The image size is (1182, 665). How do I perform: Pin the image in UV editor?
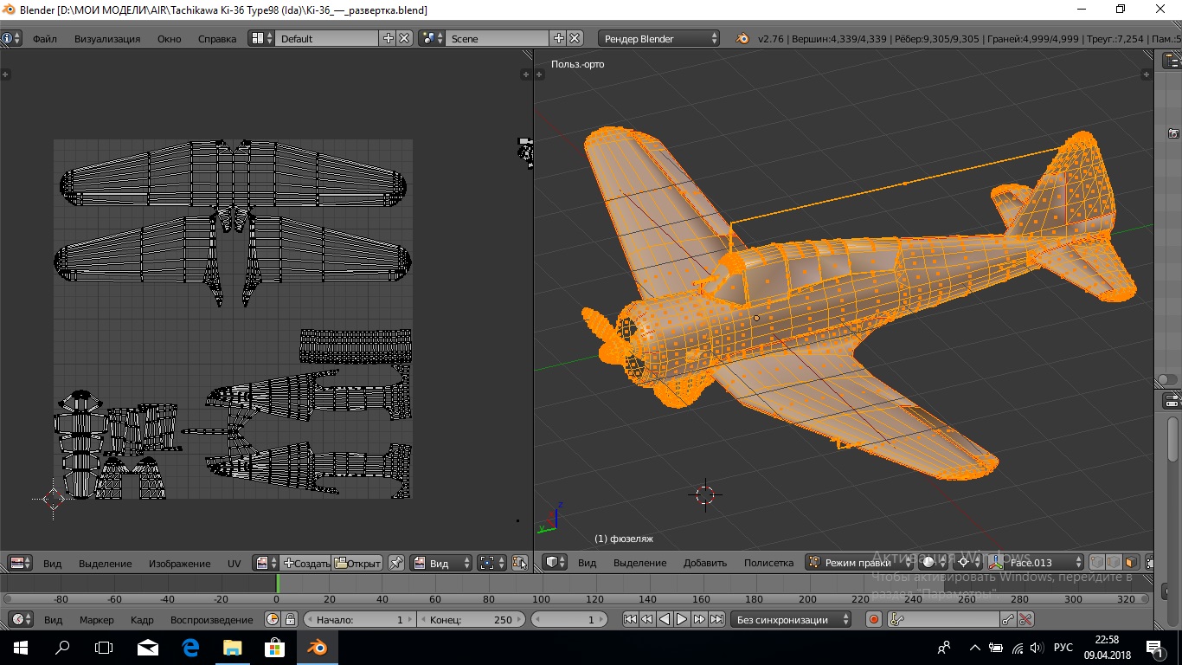(x=395, y=563)
